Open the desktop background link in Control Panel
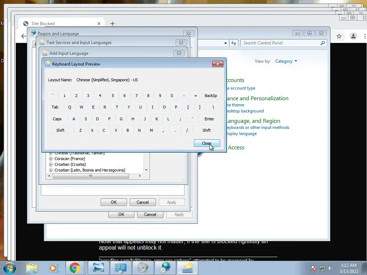 pyautogui.click(x=245, y=111)
